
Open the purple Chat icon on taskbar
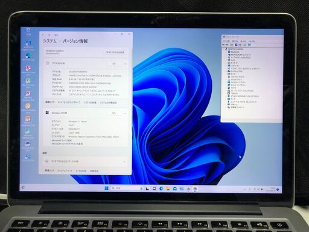click(154, 188)
